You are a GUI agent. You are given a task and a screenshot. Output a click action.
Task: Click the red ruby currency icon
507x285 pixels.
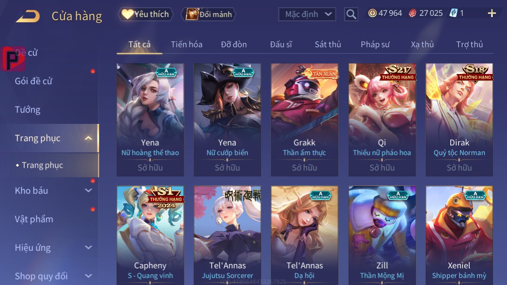[413, 13]
